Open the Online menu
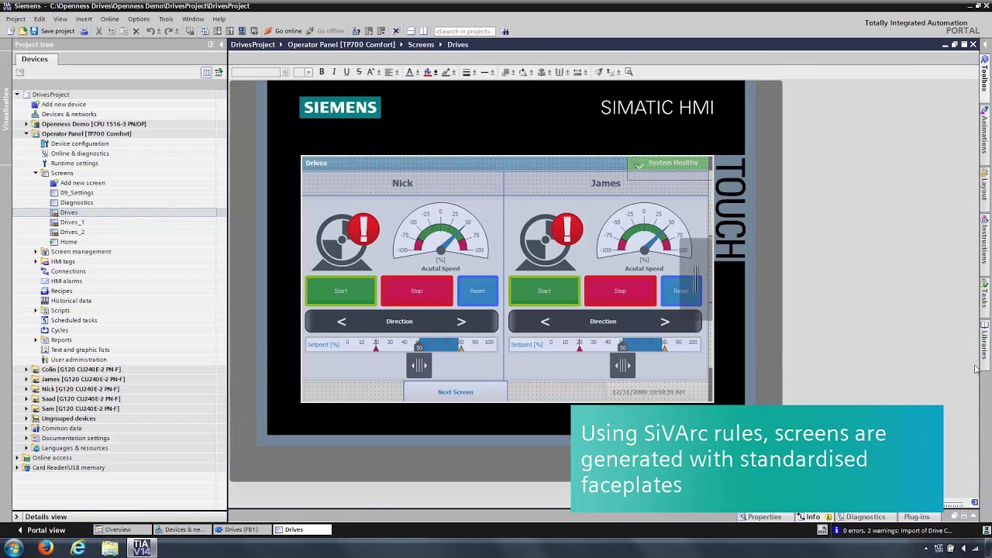Viewport: 992px width, 558px height. tap(109, 19)
